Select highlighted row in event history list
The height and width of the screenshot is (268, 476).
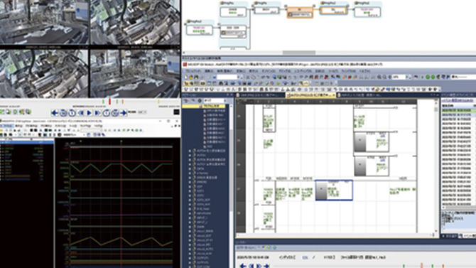coord(458,111)
